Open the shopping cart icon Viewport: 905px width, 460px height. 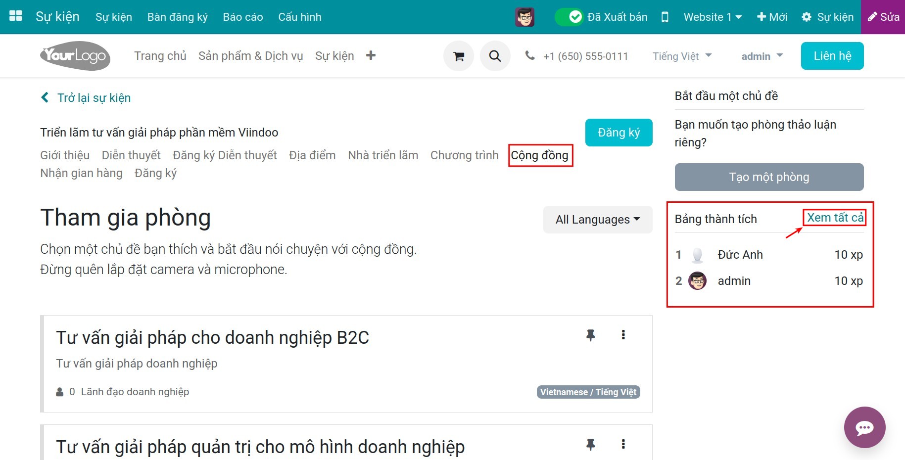click(x=459, y=56)
